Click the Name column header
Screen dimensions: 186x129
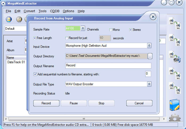(x=16, y=58)
